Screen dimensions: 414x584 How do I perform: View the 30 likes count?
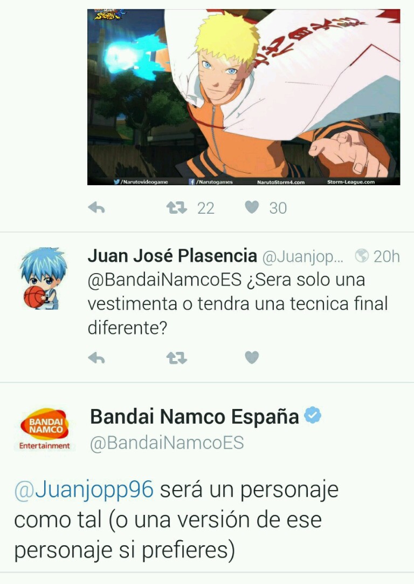coord(278,208)
